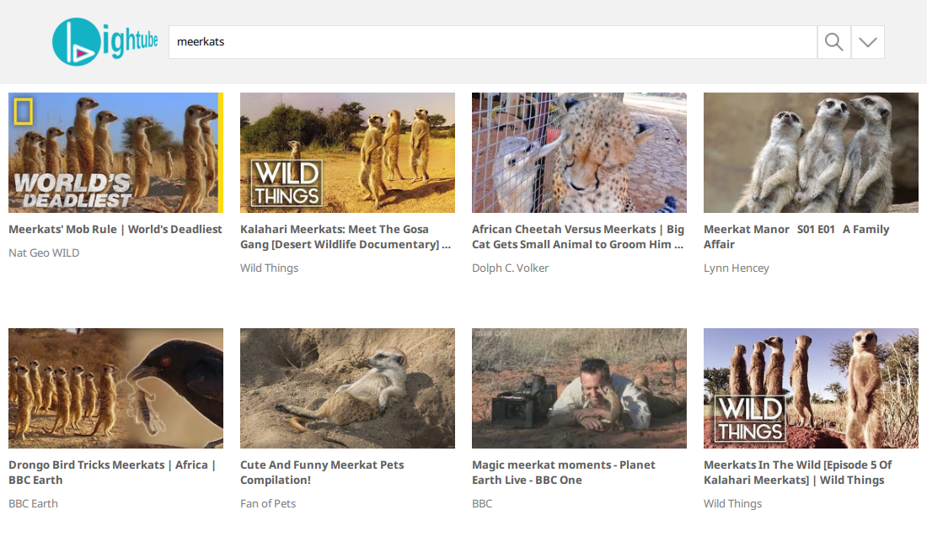Open the Planet Earth Live thumbnail
This screenshot has width=927, height=547.
(579, 388)
